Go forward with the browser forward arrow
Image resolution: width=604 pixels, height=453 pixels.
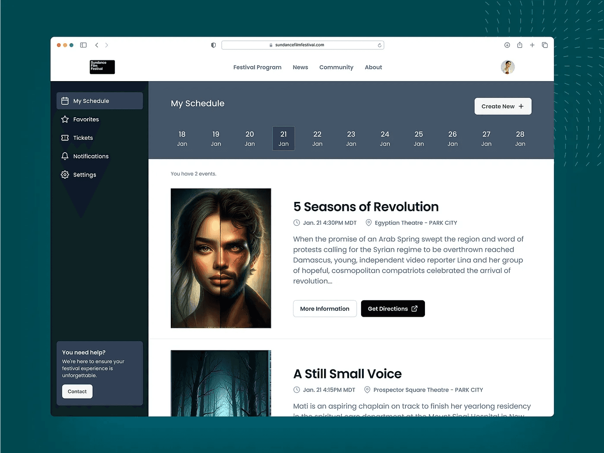coord(107,45)
